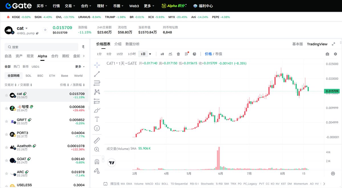This screenshot has height=188, width=342.
Task: Copy the cat contract address
Action: coord(37,33)
